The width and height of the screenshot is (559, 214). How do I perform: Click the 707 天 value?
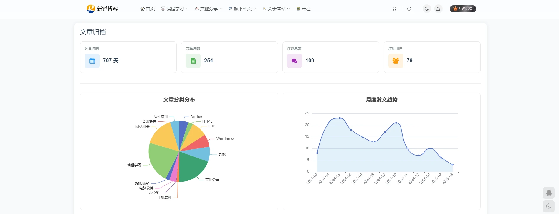click(111, 61)
